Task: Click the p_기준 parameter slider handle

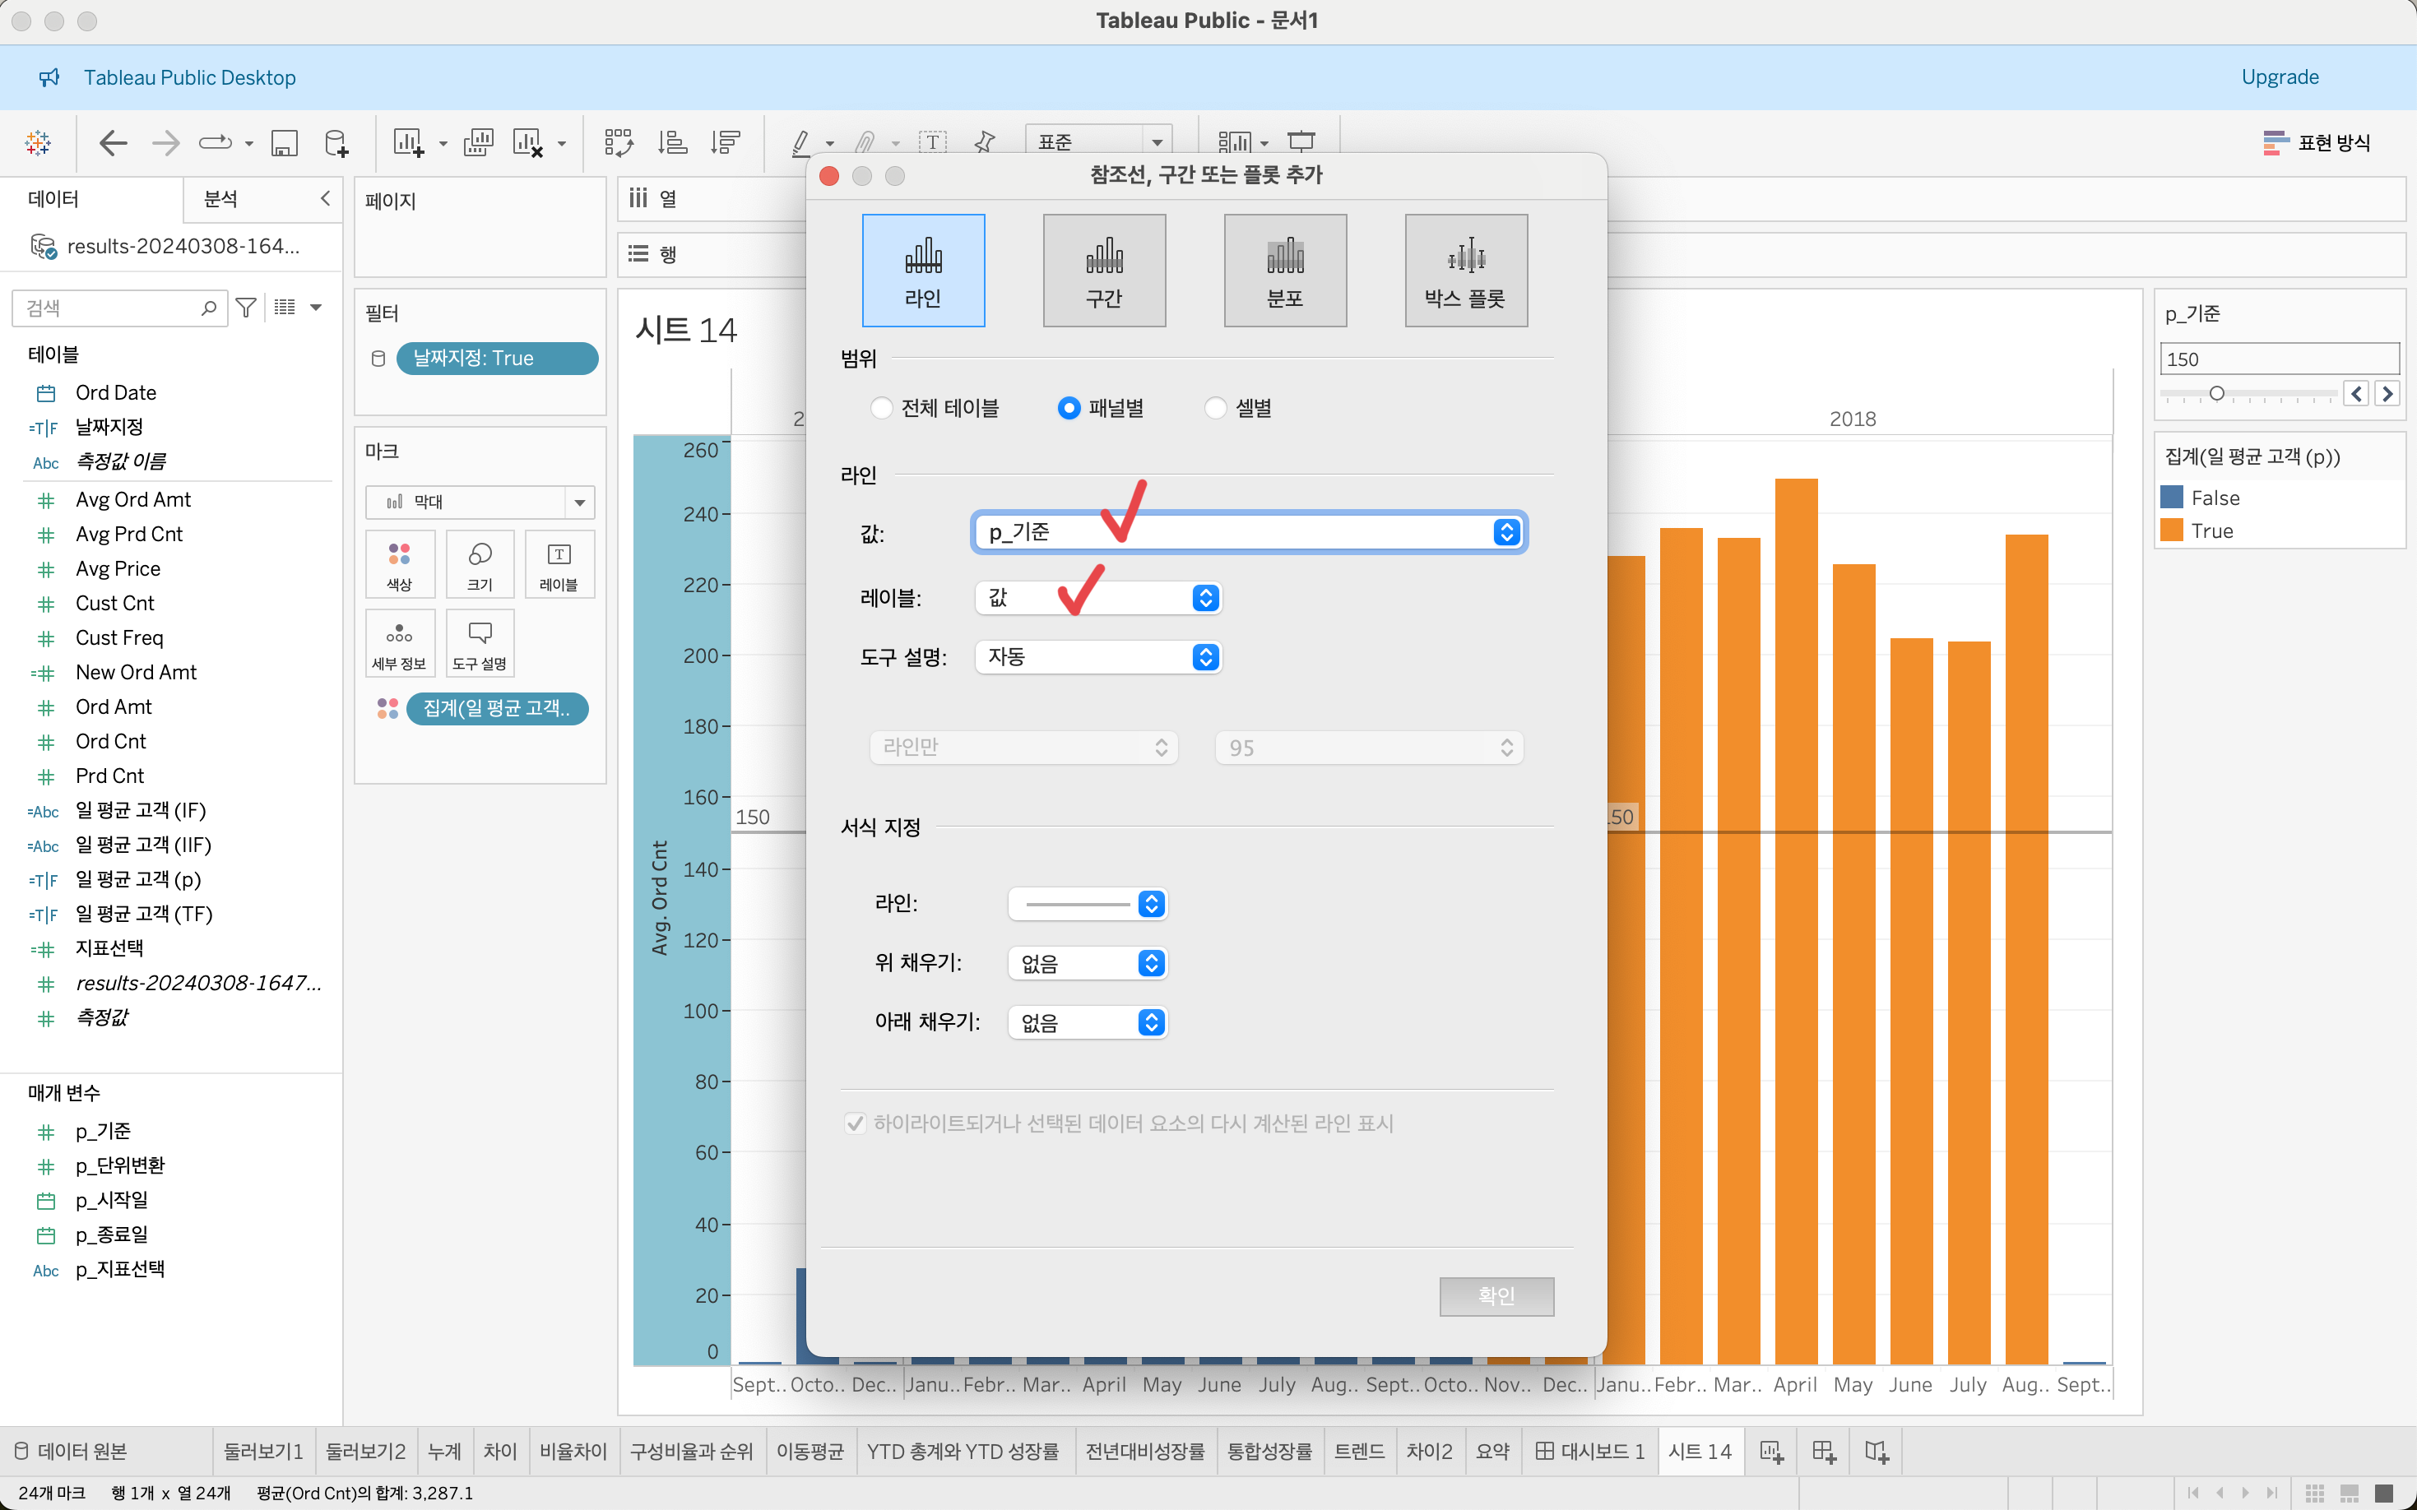Action: click(2216, 393)
